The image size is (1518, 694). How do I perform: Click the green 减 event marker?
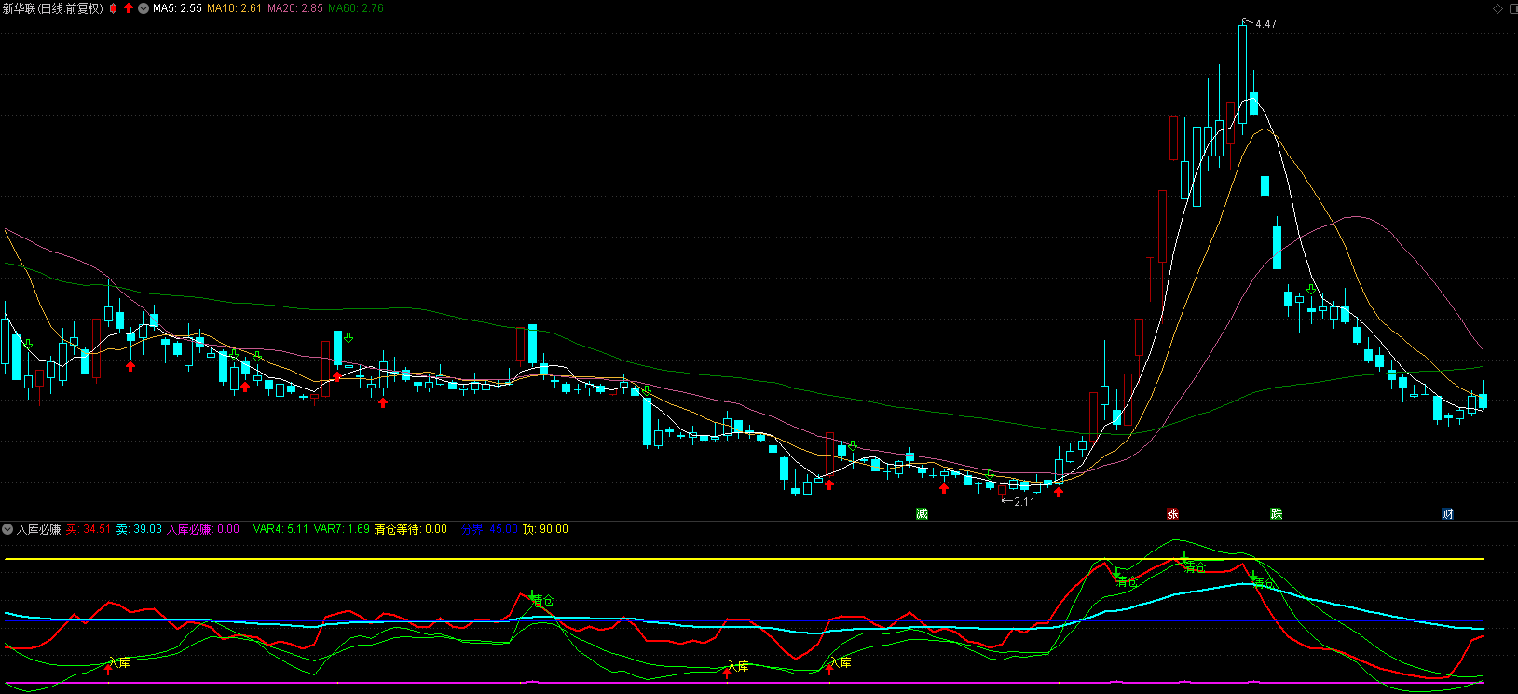922,514
